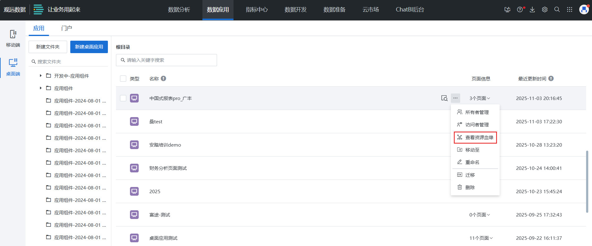Check the box for 中国式报表pro_广丰 row
This screenshot has height=246, width=592.
point(123,98)
